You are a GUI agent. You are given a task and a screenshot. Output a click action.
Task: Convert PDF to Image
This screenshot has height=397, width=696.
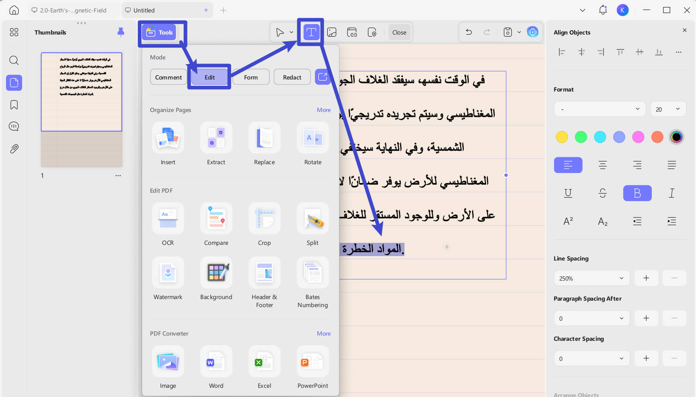coord(168,367)
